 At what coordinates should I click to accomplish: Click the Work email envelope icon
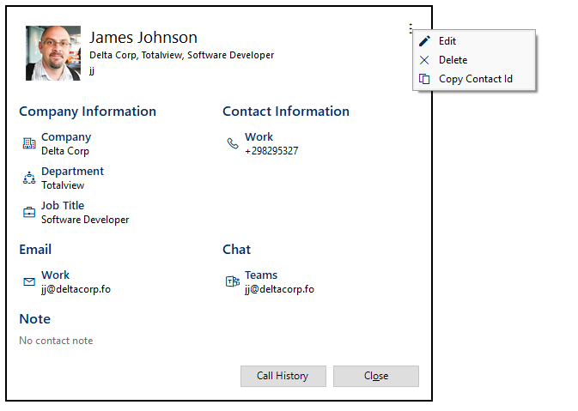click(x=29, y=281)
